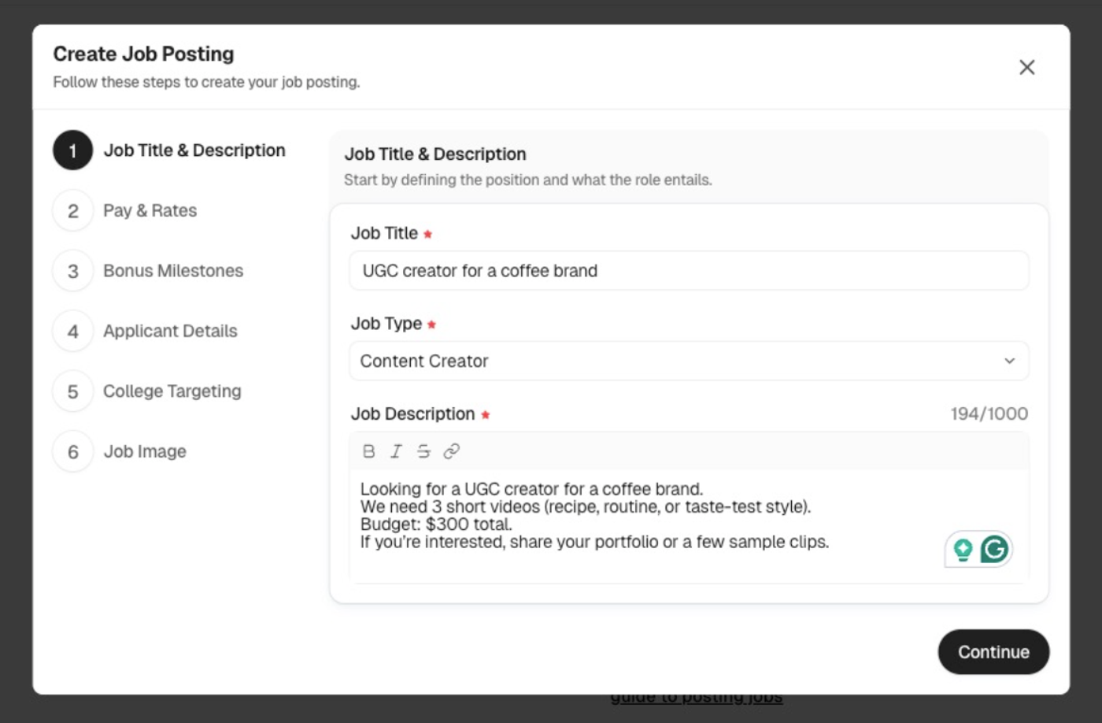Insert a hyperlink using the link icon
This screenshot has height=723, width=1102.
tap(451, 450)
